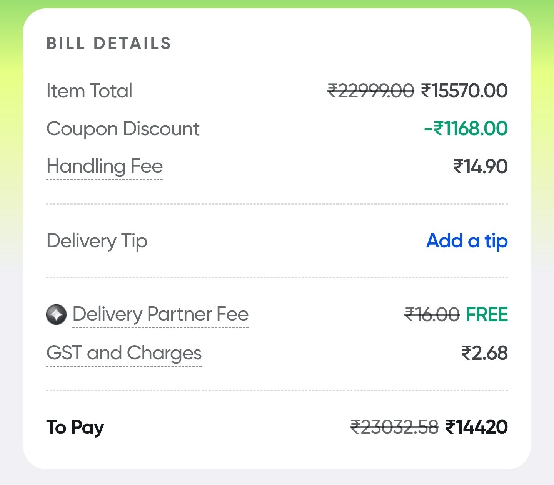Screen dimensions: 554x485
Task: Click the struck-through ₹22999.00 item price
Action: tap(370, 91)
